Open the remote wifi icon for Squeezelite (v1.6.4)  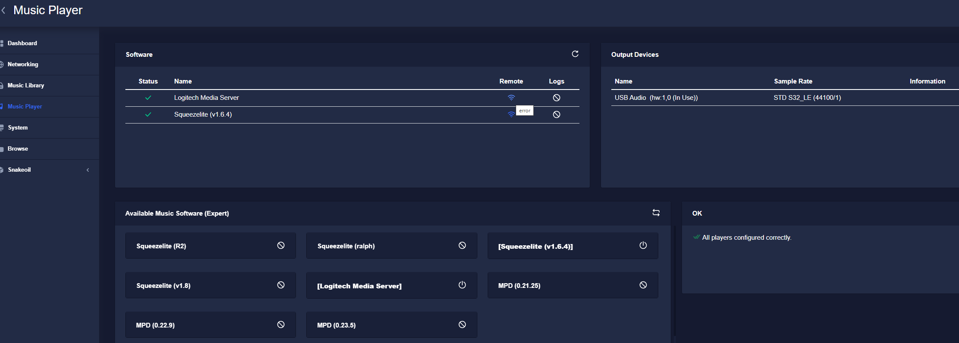point(511,114)
